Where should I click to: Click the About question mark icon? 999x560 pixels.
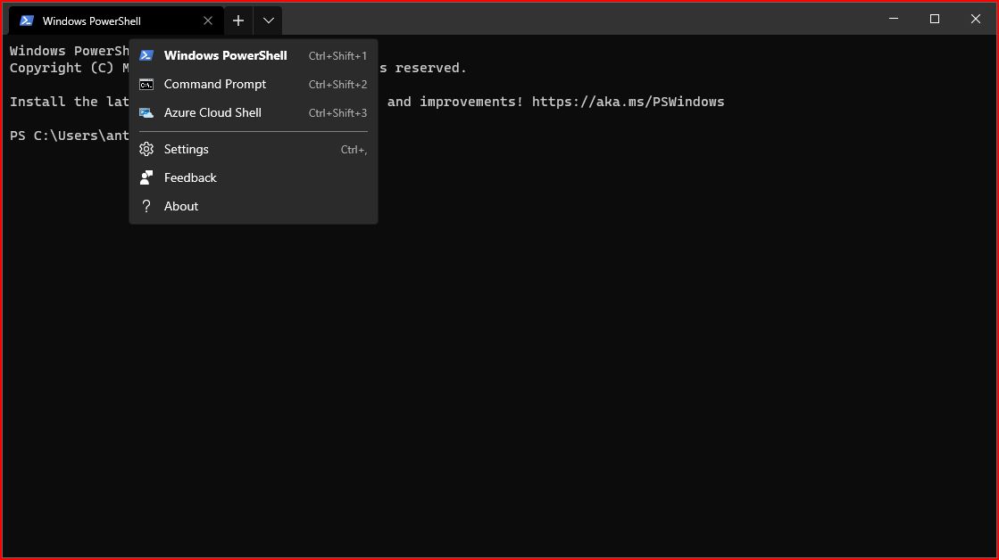tap(146, 206)
